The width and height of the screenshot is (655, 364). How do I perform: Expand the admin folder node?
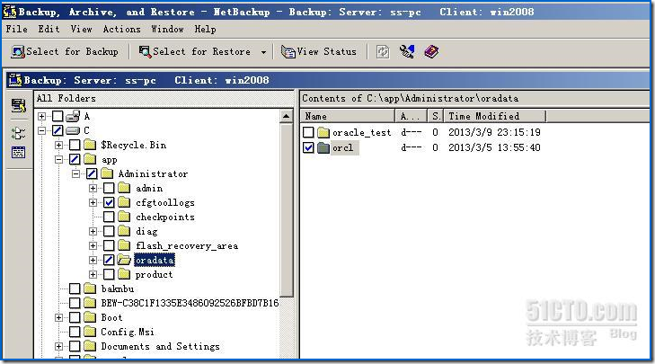coord(93,188)
